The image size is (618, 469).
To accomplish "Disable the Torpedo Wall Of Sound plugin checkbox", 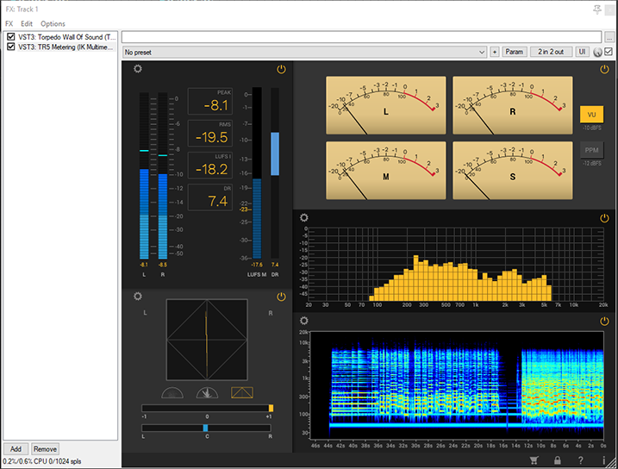I will click(x=10, y=37).
